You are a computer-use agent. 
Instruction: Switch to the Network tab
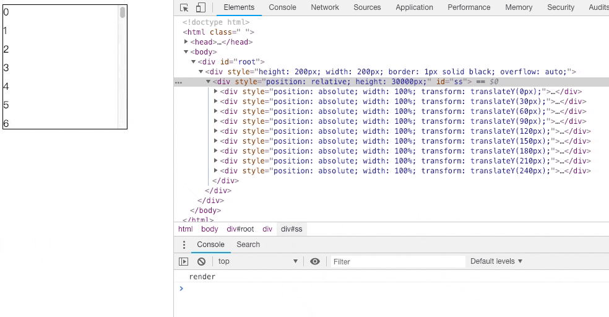(x=325, y=7)
